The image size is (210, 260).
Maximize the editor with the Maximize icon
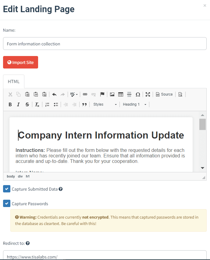[148, 94]
